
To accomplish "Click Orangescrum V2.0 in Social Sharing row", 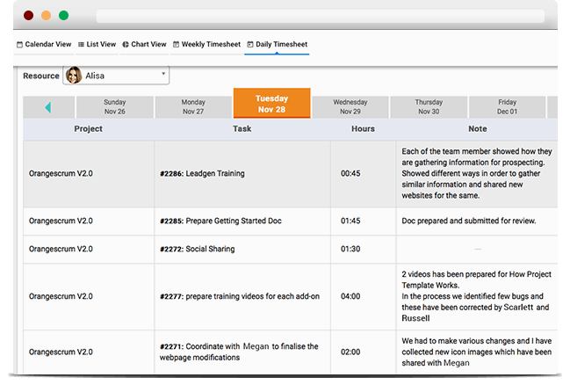I will pos(61,249).
